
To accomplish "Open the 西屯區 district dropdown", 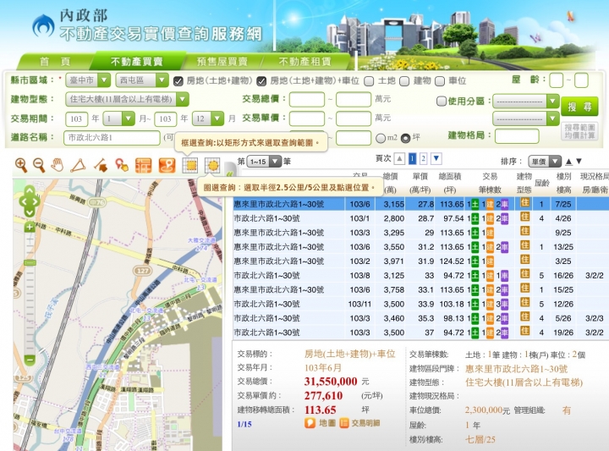I will [142, 80].
